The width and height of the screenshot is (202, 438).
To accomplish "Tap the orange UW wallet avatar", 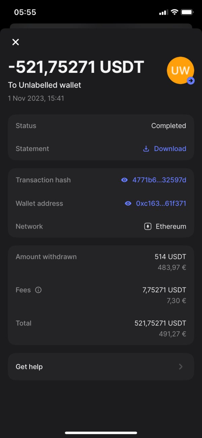I will (180, 70).
